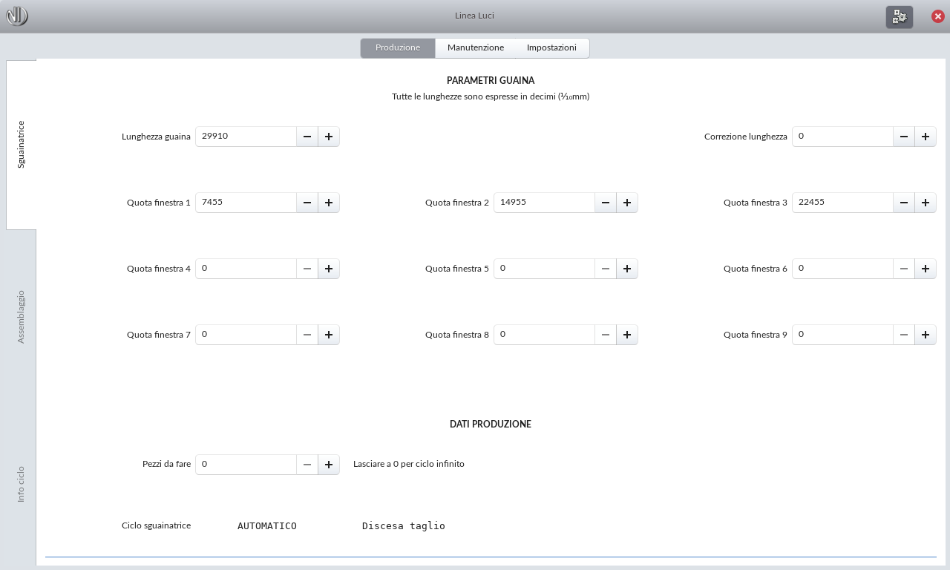Click plus button for Quota finestra 9
This screenshot has height=570, width=950.
(x=926, y=335)
